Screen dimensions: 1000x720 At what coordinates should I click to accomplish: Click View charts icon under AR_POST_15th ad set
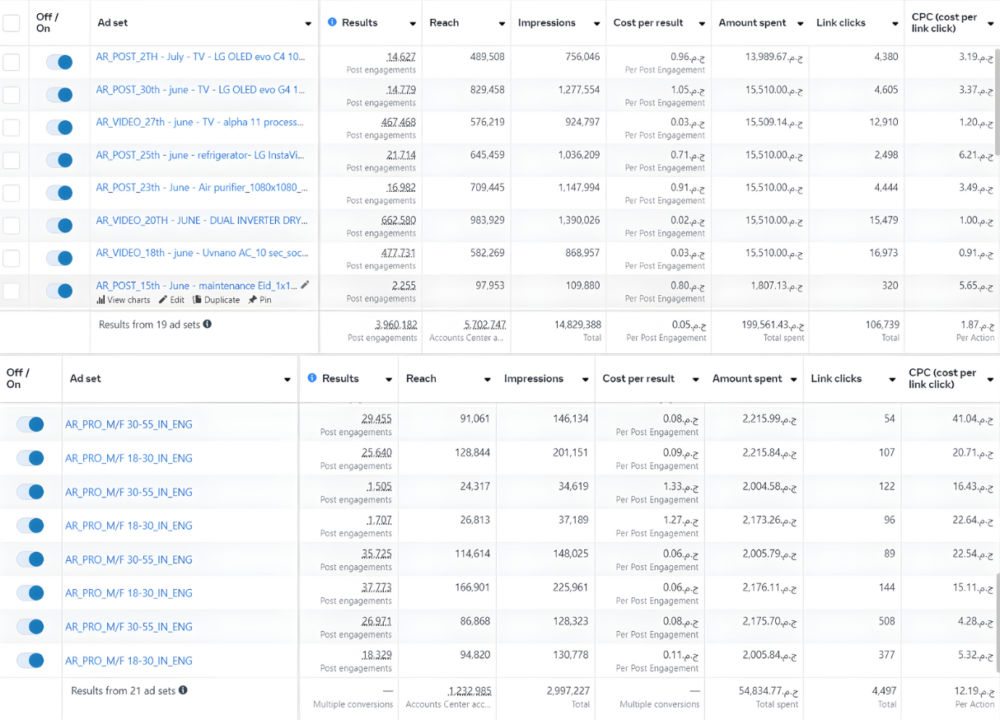[x=101, y=301]
